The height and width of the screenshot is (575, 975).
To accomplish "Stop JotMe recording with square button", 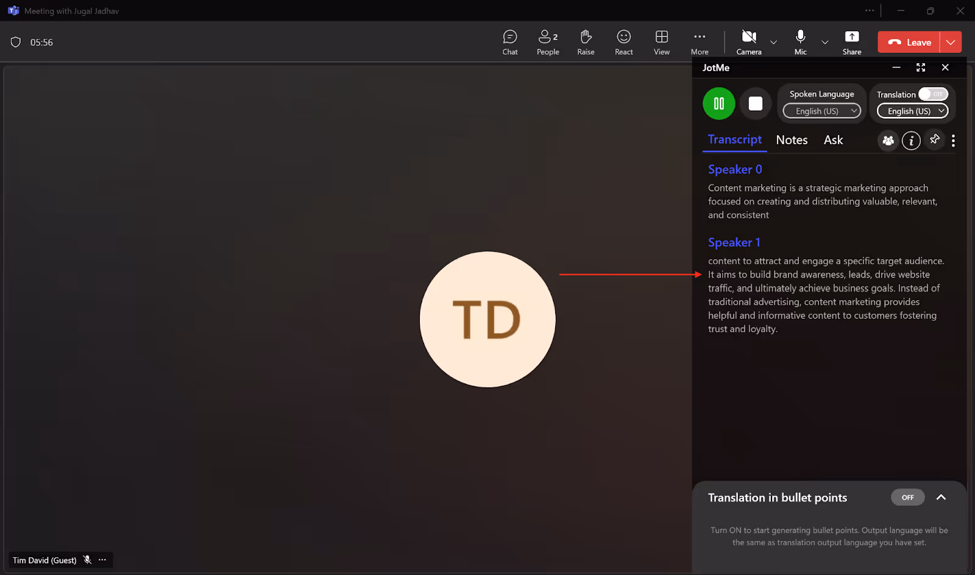I will pos(756,103).
